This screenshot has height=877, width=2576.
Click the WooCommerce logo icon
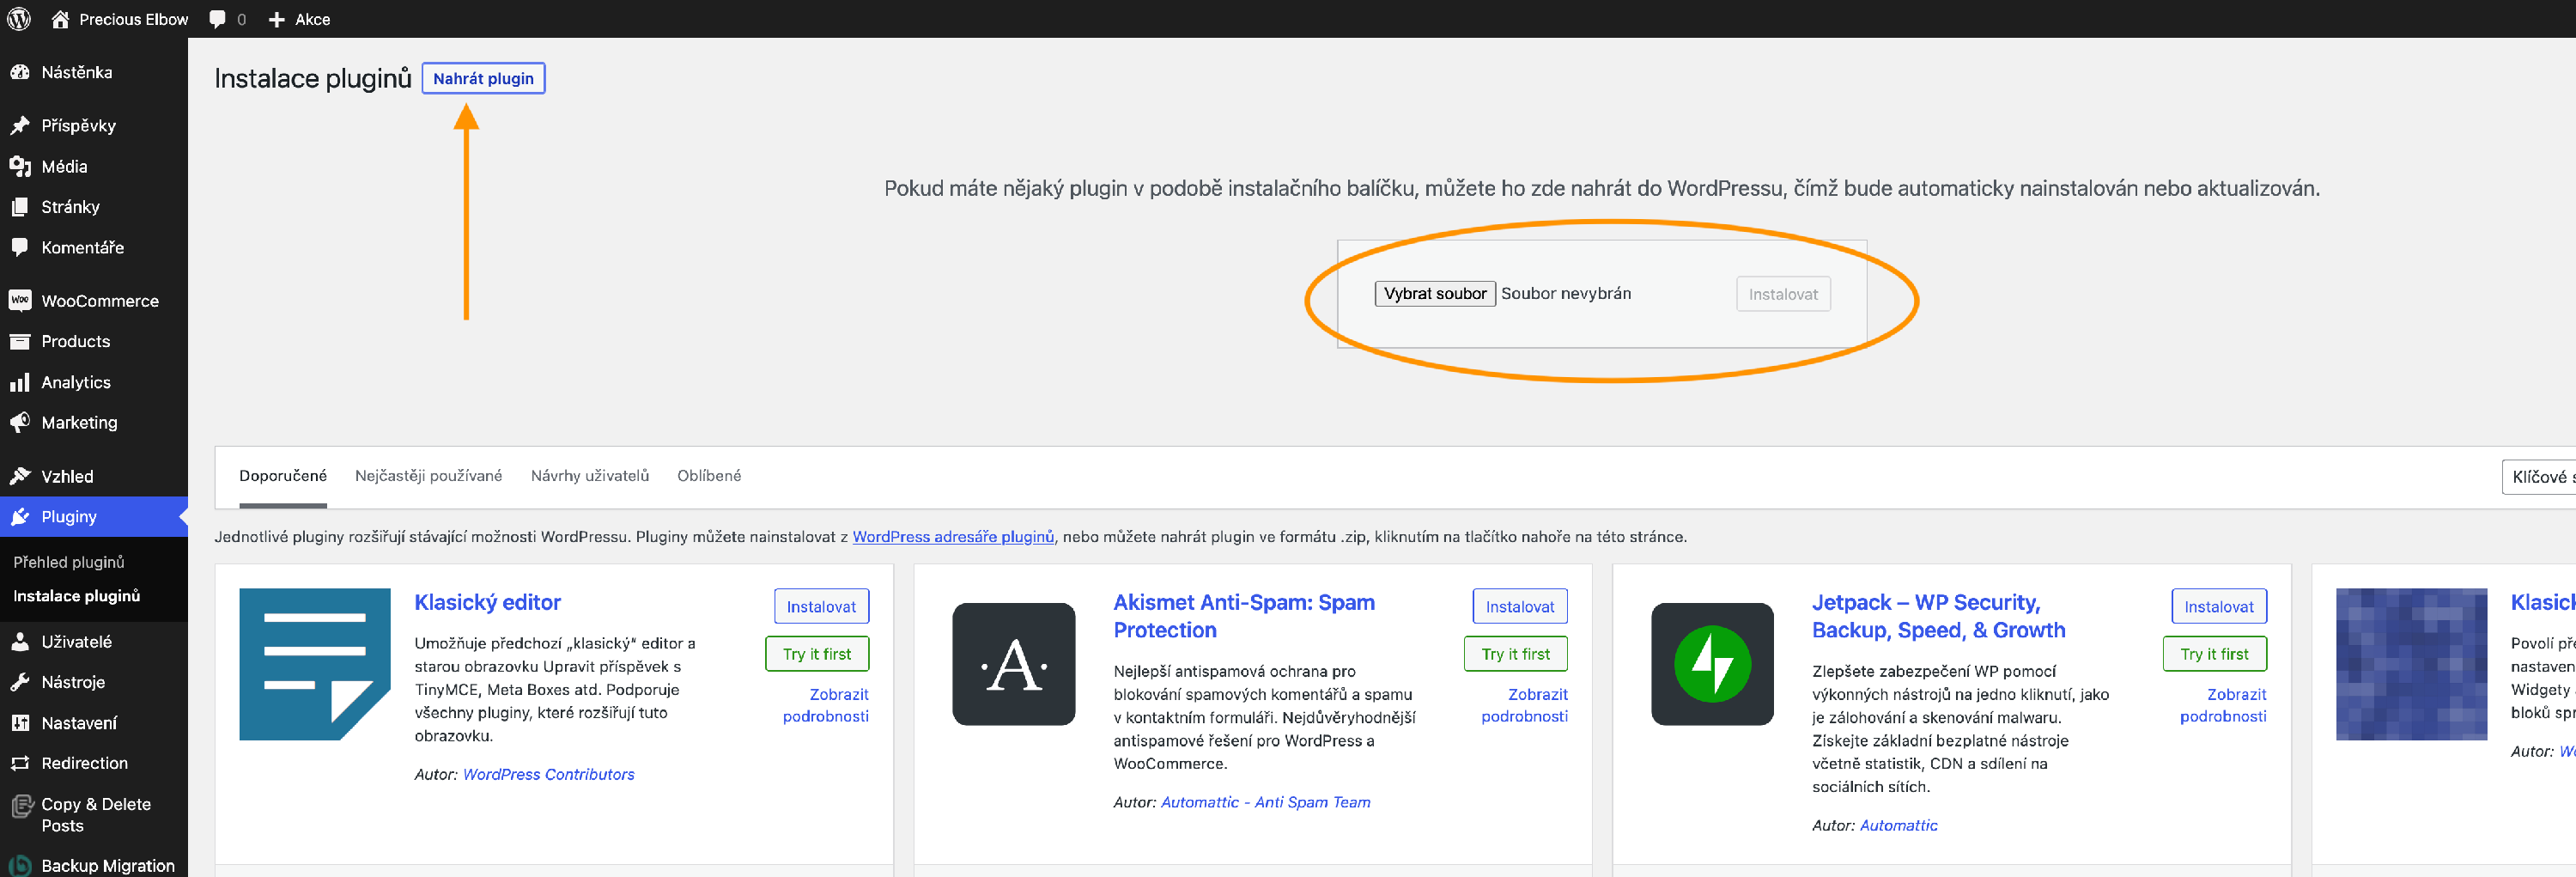[x=20, y=300]
